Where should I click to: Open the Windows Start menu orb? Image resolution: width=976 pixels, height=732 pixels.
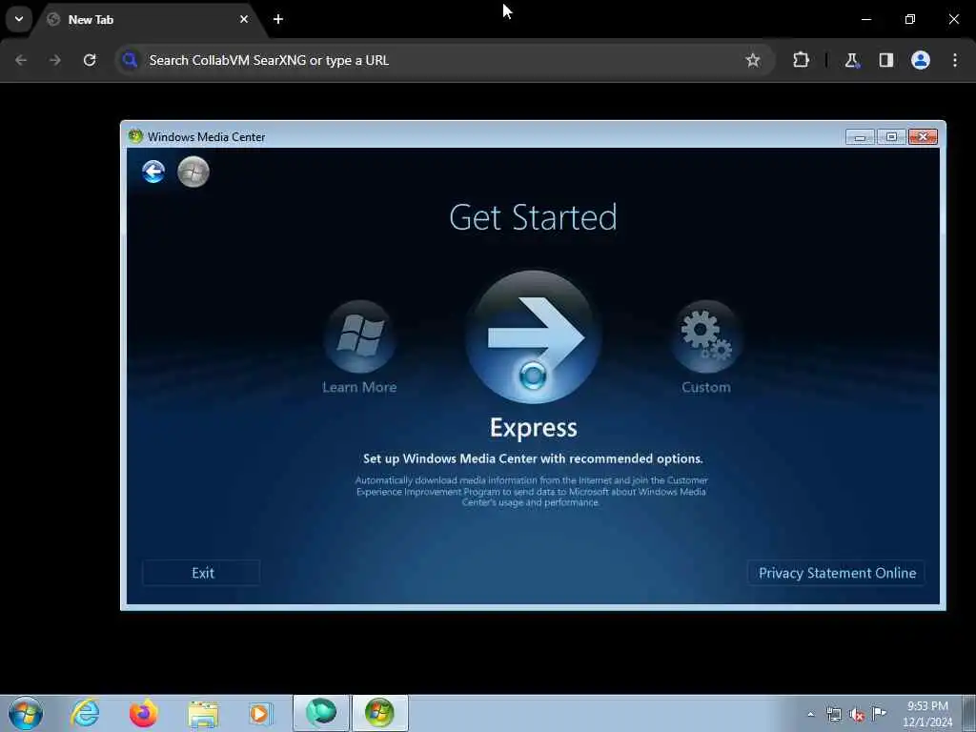[x=26, y=713]
